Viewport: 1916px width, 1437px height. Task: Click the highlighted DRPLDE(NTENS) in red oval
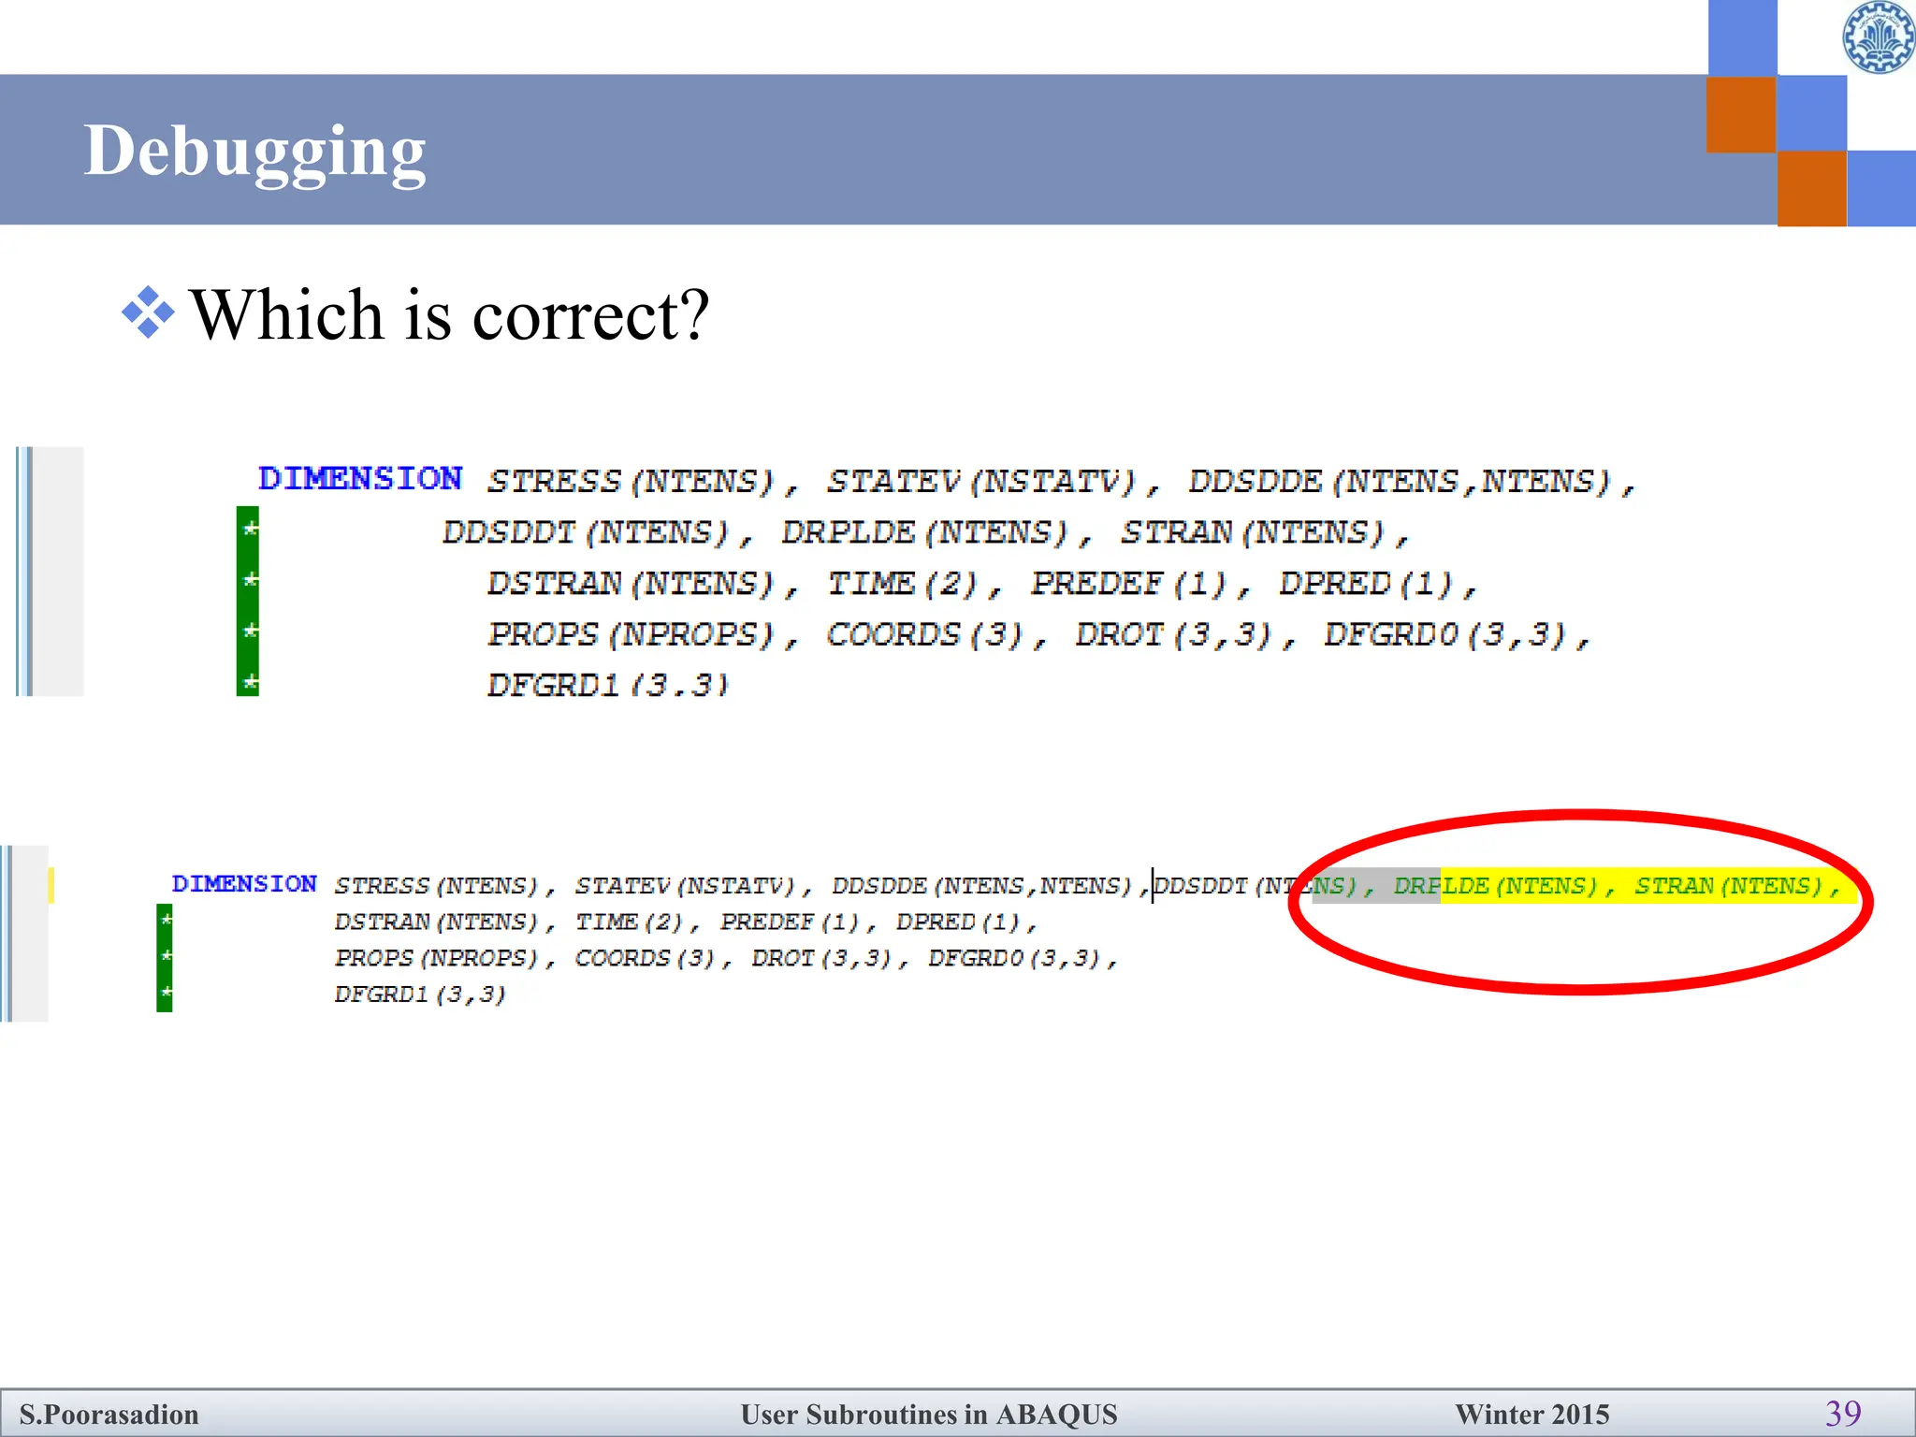[x=1495, y=885]
